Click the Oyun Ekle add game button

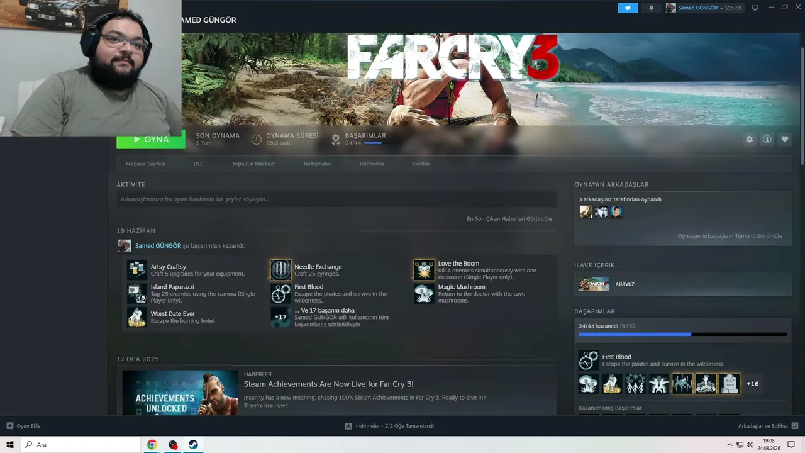23,426
